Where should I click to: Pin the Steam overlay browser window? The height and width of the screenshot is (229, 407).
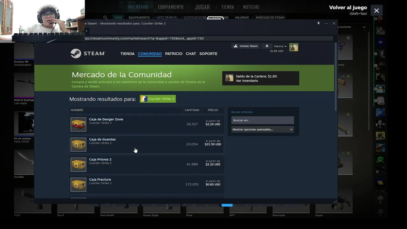(x=318, y=23)
